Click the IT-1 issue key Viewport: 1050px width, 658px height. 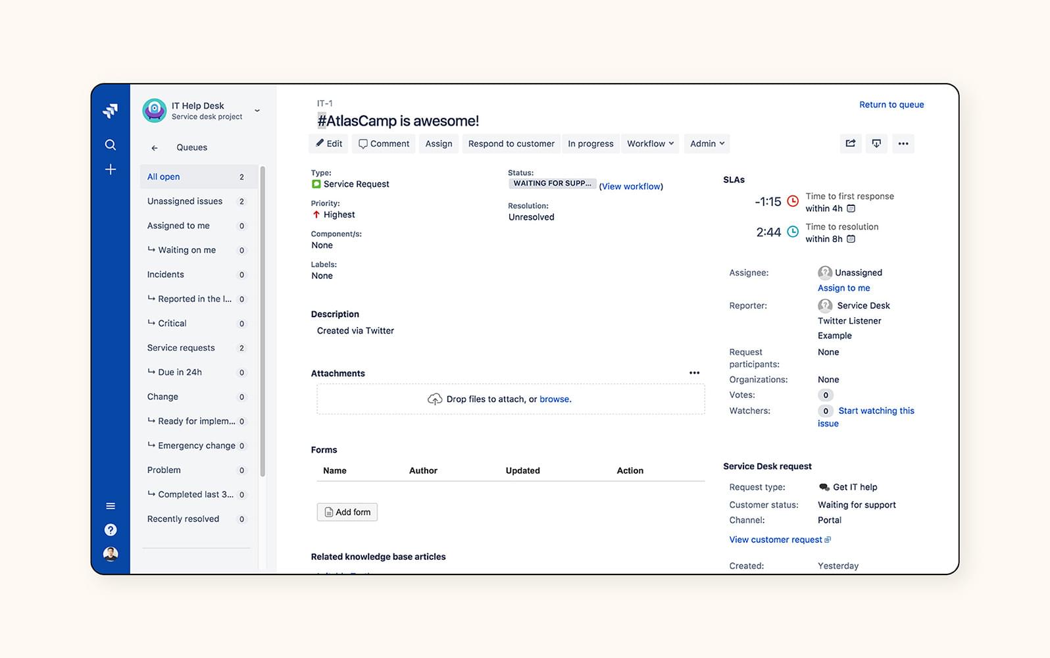pyautogui.click(x=325, y=103)
